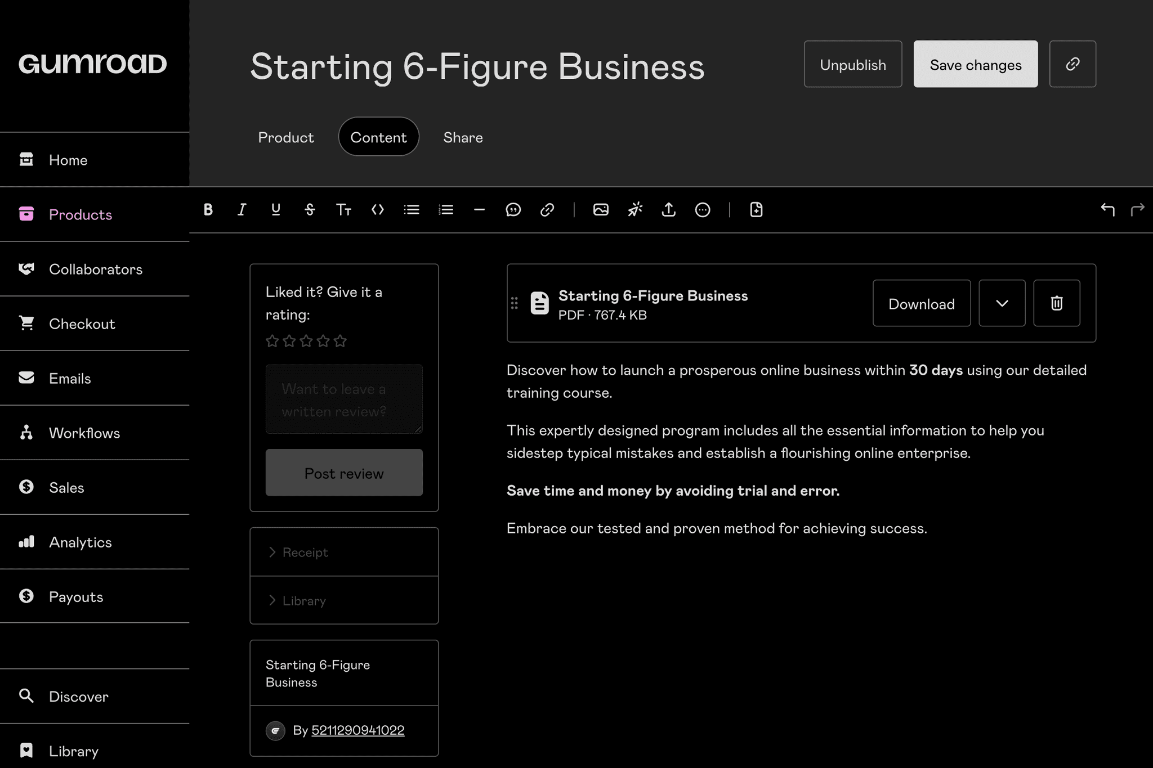Click the Save changes button
This screenshot has width=1153, height=768.
pyautogui.click(x=975, y=64)
